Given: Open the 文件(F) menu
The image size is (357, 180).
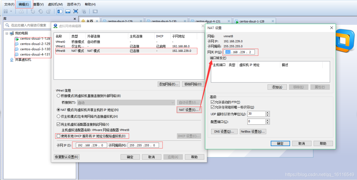Looking at the screenshot, I should point(9,4).
